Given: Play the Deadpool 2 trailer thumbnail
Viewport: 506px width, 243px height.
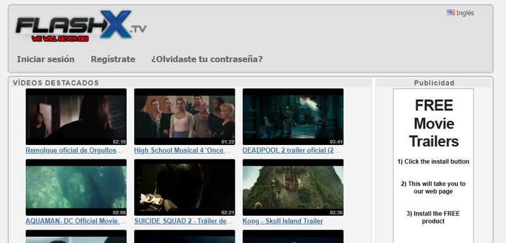Looking at the screenshot, I should pos(293,117).
